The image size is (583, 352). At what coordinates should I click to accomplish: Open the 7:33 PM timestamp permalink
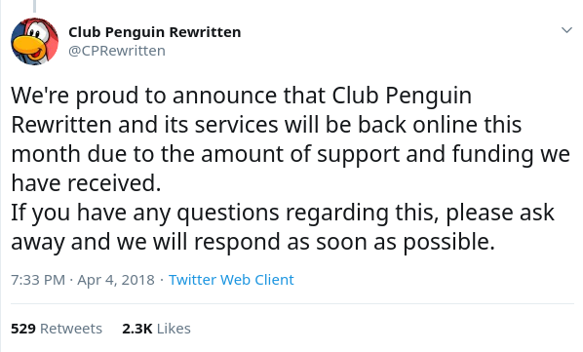(x=38, y=280)
